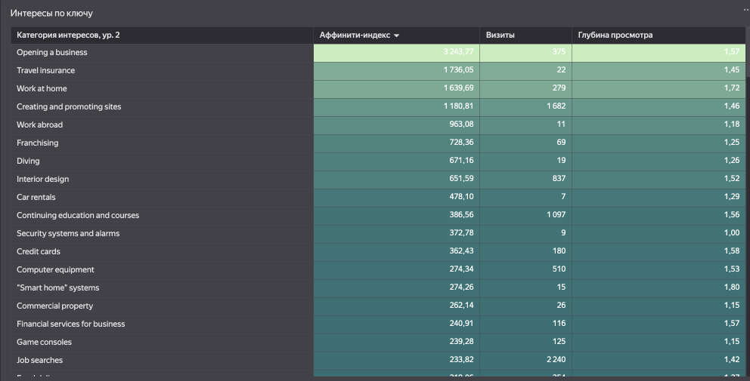The height and width of the screenshot is (381, 750).
Task: Select the "Smart home" systems row
Action: pyautogui.click(x=58, y=288)
